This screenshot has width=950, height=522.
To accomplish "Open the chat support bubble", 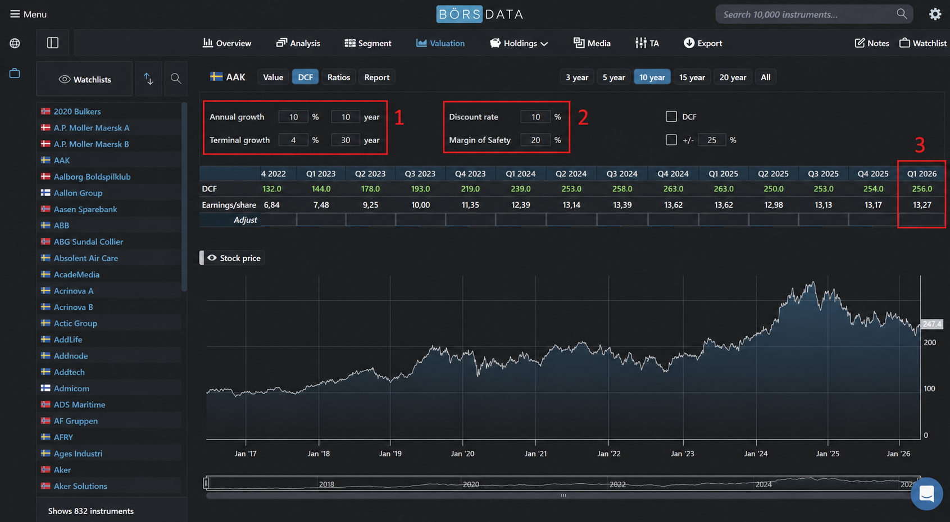I will point(926,494).
